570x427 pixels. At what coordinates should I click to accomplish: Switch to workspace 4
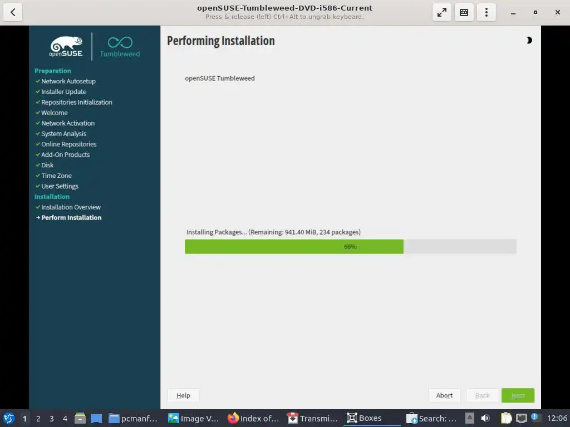tap(65, 419)
